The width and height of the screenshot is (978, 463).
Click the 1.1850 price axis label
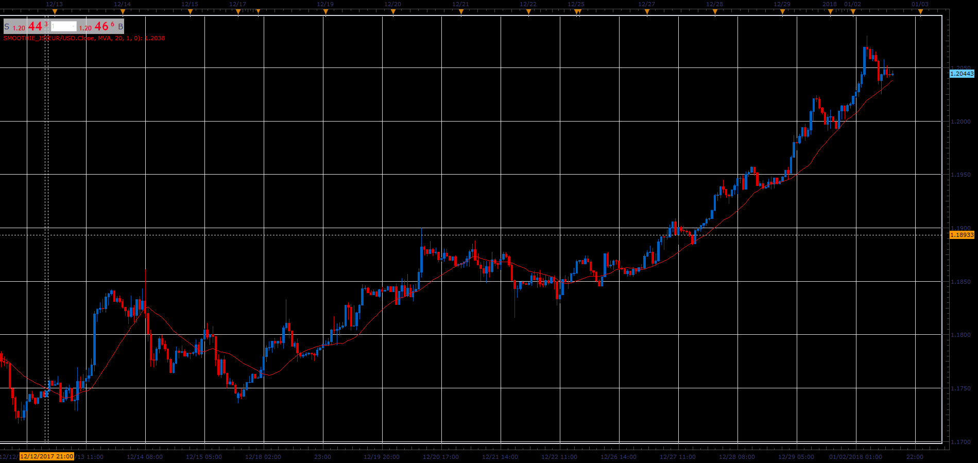[x=960, y=282]
